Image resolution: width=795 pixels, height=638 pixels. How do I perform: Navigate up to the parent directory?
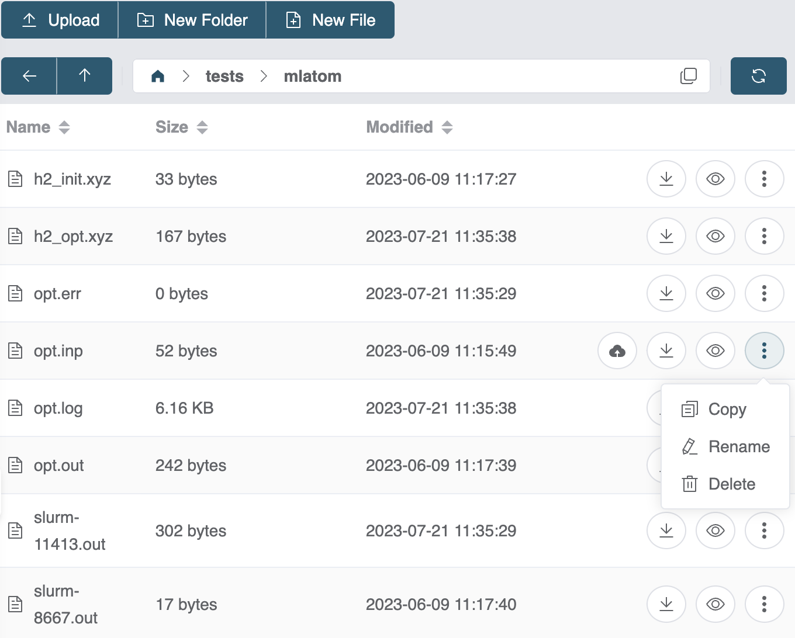85,76
